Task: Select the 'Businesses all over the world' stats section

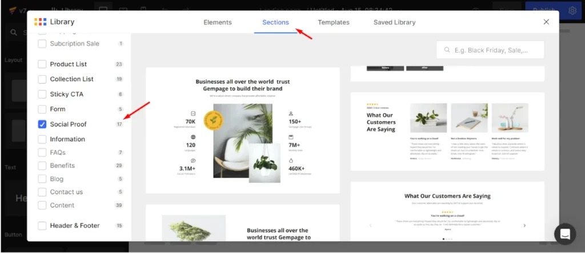Action: tap(242, 130)
